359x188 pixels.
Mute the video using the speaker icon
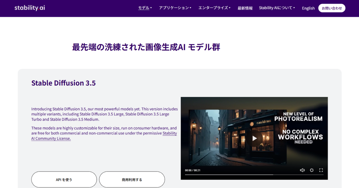(x=302, y=170)
